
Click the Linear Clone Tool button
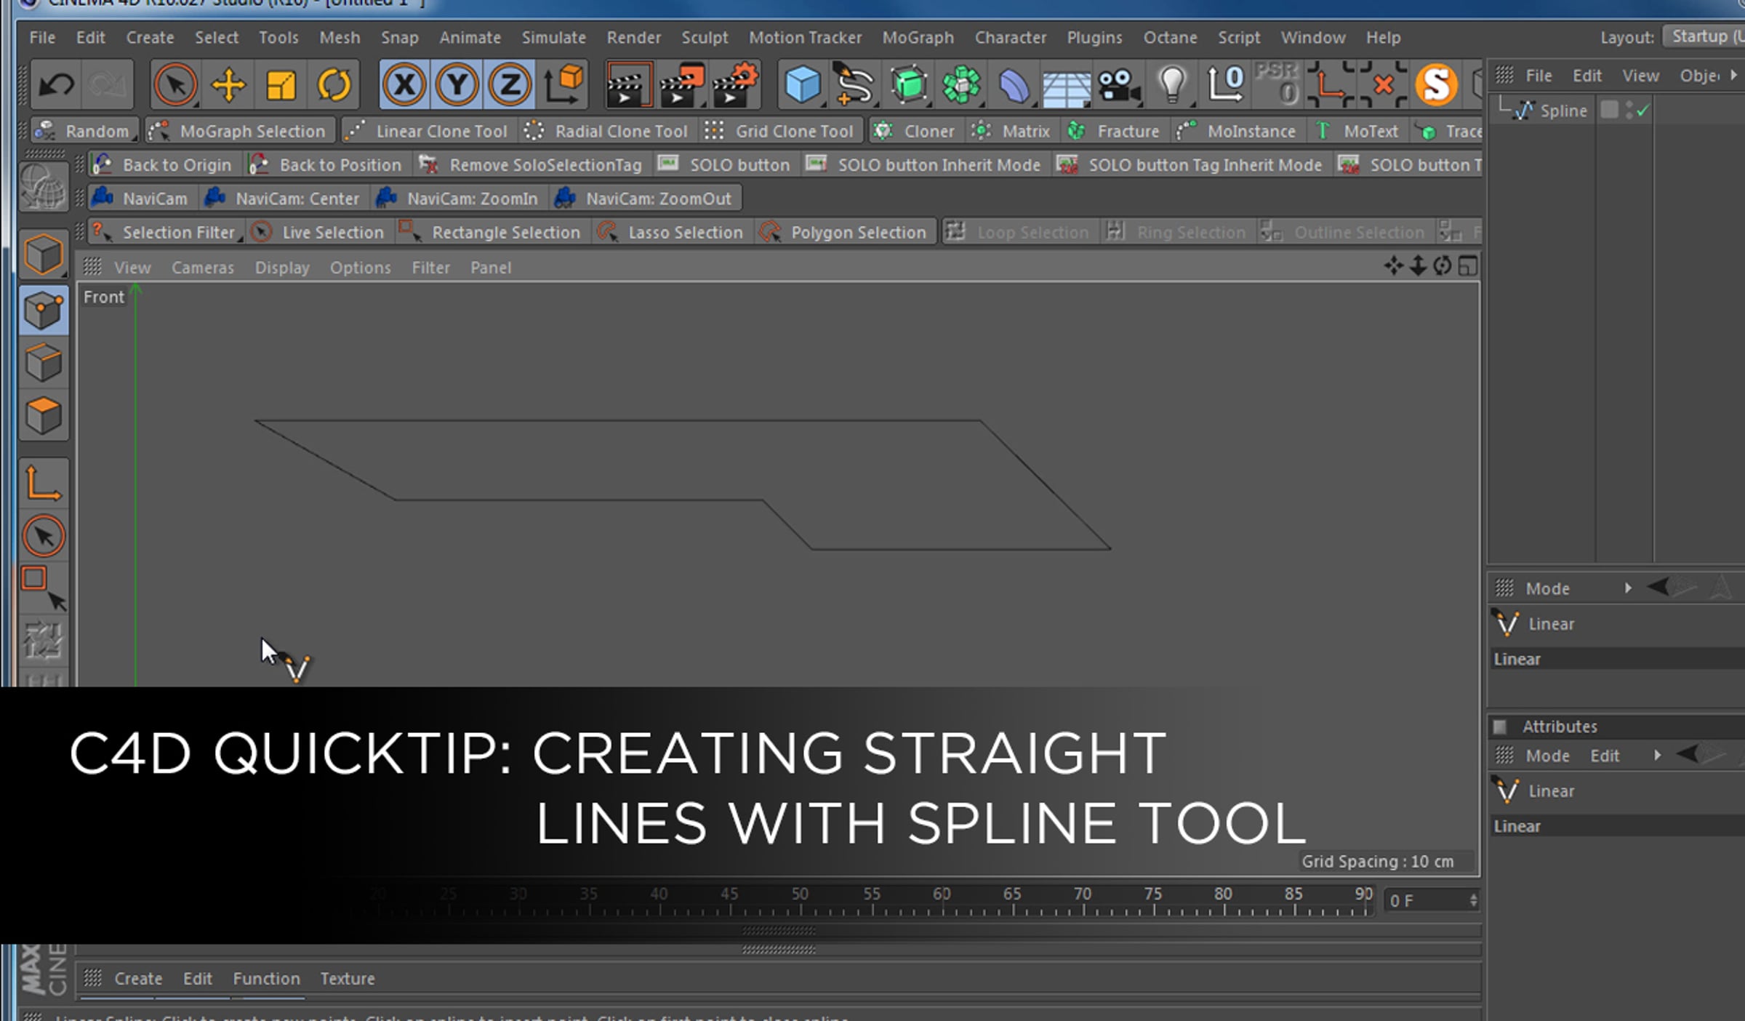[x=428, y=131]
